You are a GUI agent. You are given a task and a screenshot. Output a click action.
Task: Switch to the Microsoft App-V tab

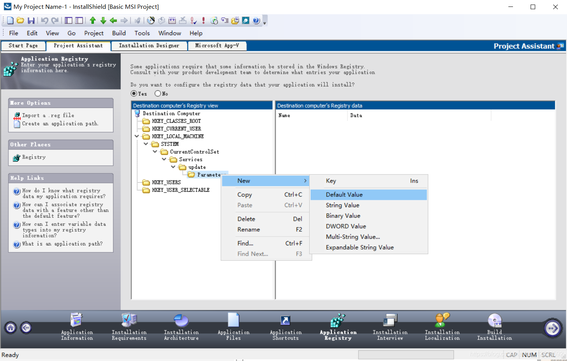click(x=217, y=46)
